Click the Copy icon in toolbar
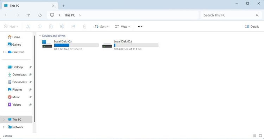Image resolution: width=264 pixels, height=139 pixels. [39, 27]
